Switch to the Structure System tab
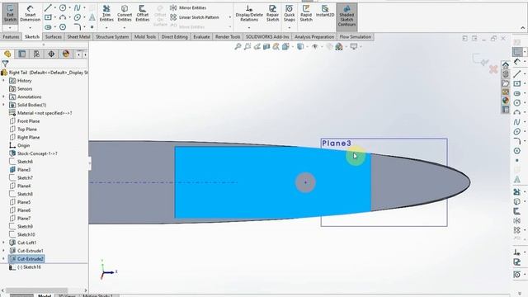The image size is (528, 297). click(x=112, y=36)
